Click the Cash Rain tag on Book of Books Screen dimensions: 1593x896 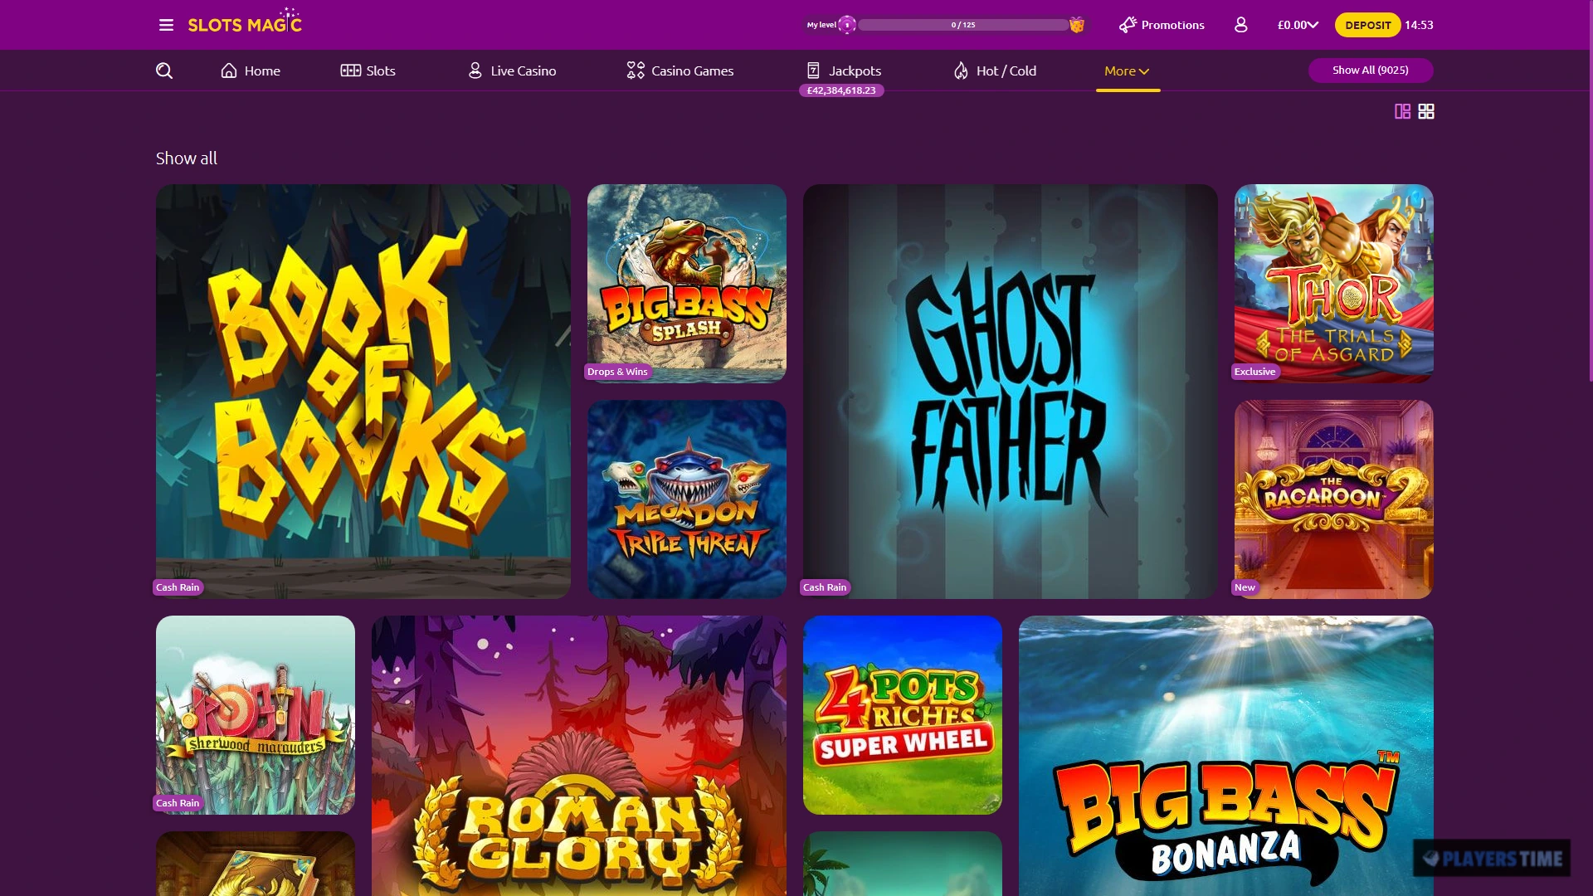178,587
